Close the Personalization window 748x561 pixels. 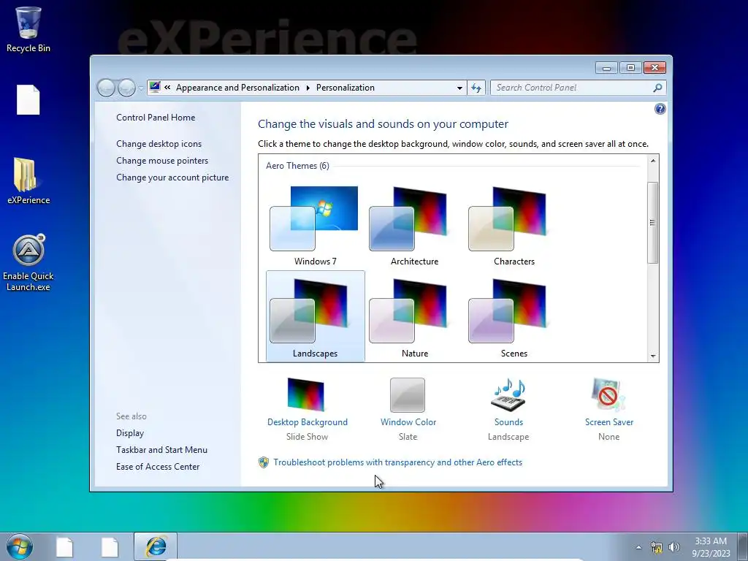pyautogui.click(x=654, y=68)
